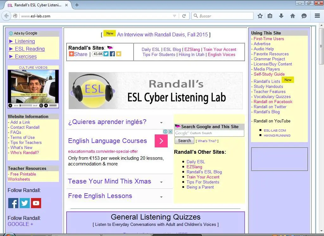Open the downloads arrow icon

(x=281, y=16)
